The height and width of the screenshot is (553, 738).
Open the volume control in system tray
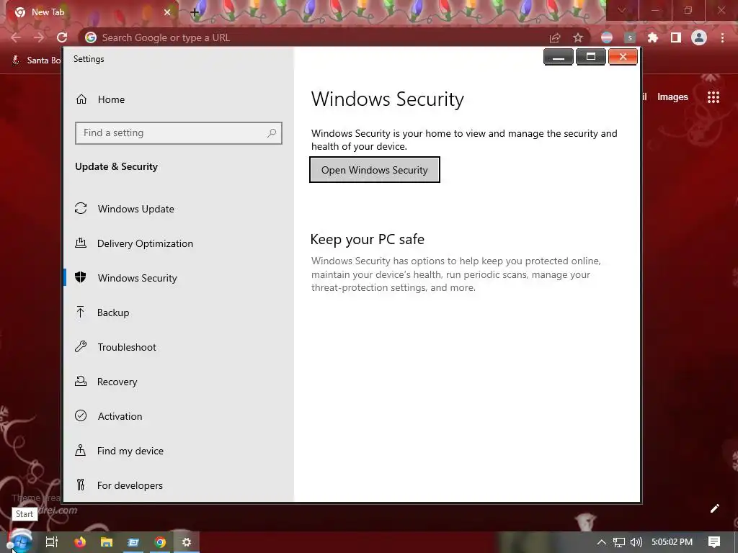(636, 542)
